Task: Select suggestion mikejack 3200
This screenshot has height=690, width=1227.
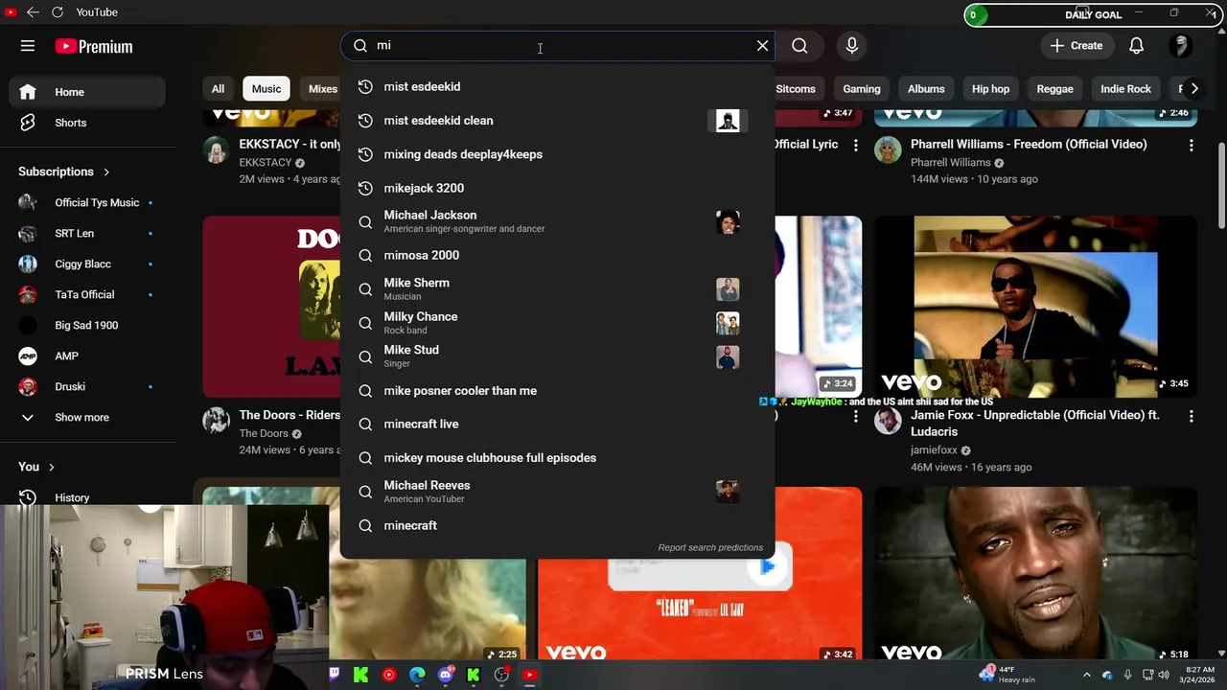Action: (x=557, y=188)
